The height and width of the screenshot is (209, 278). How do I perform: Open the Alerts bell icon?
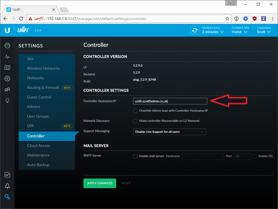click(7, 186)
